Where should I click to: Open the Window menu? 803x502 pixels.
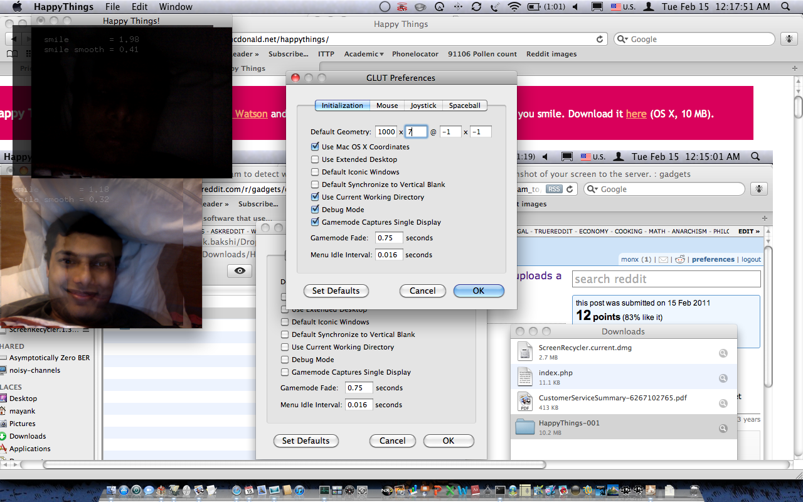[176, 7]
